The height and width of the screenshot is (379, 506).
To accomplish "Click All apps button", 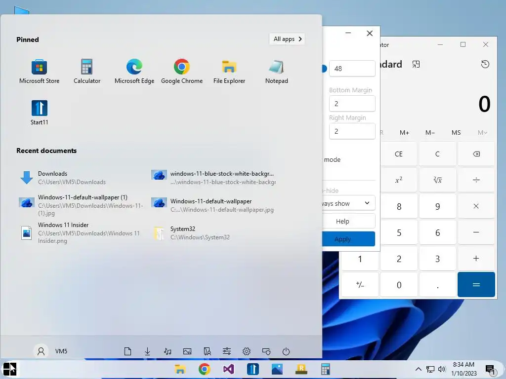I will tap(287, 39).
